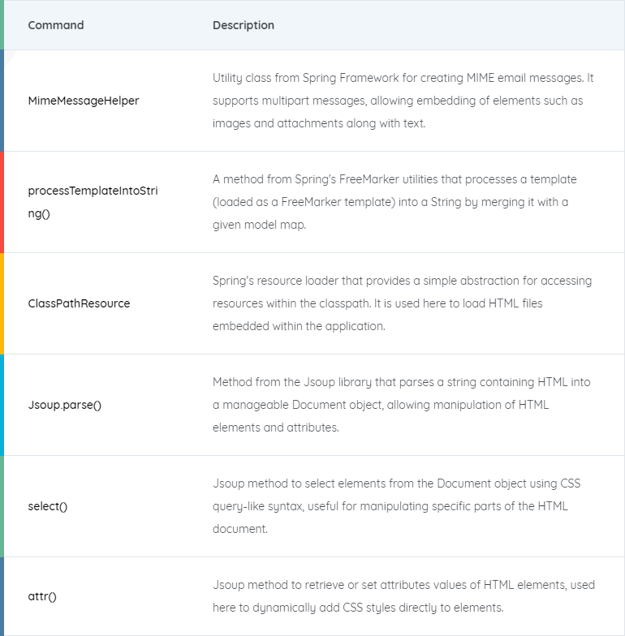Click the retrieve or set attributes description
The width and height of the screenshot is (625, 636).
click(x=404, y=596)
